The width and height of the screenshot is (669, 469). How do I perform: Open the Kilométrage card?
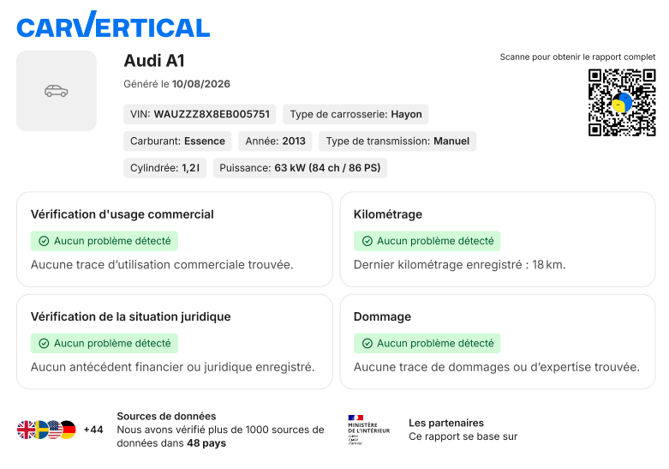[x=498, y=239]
